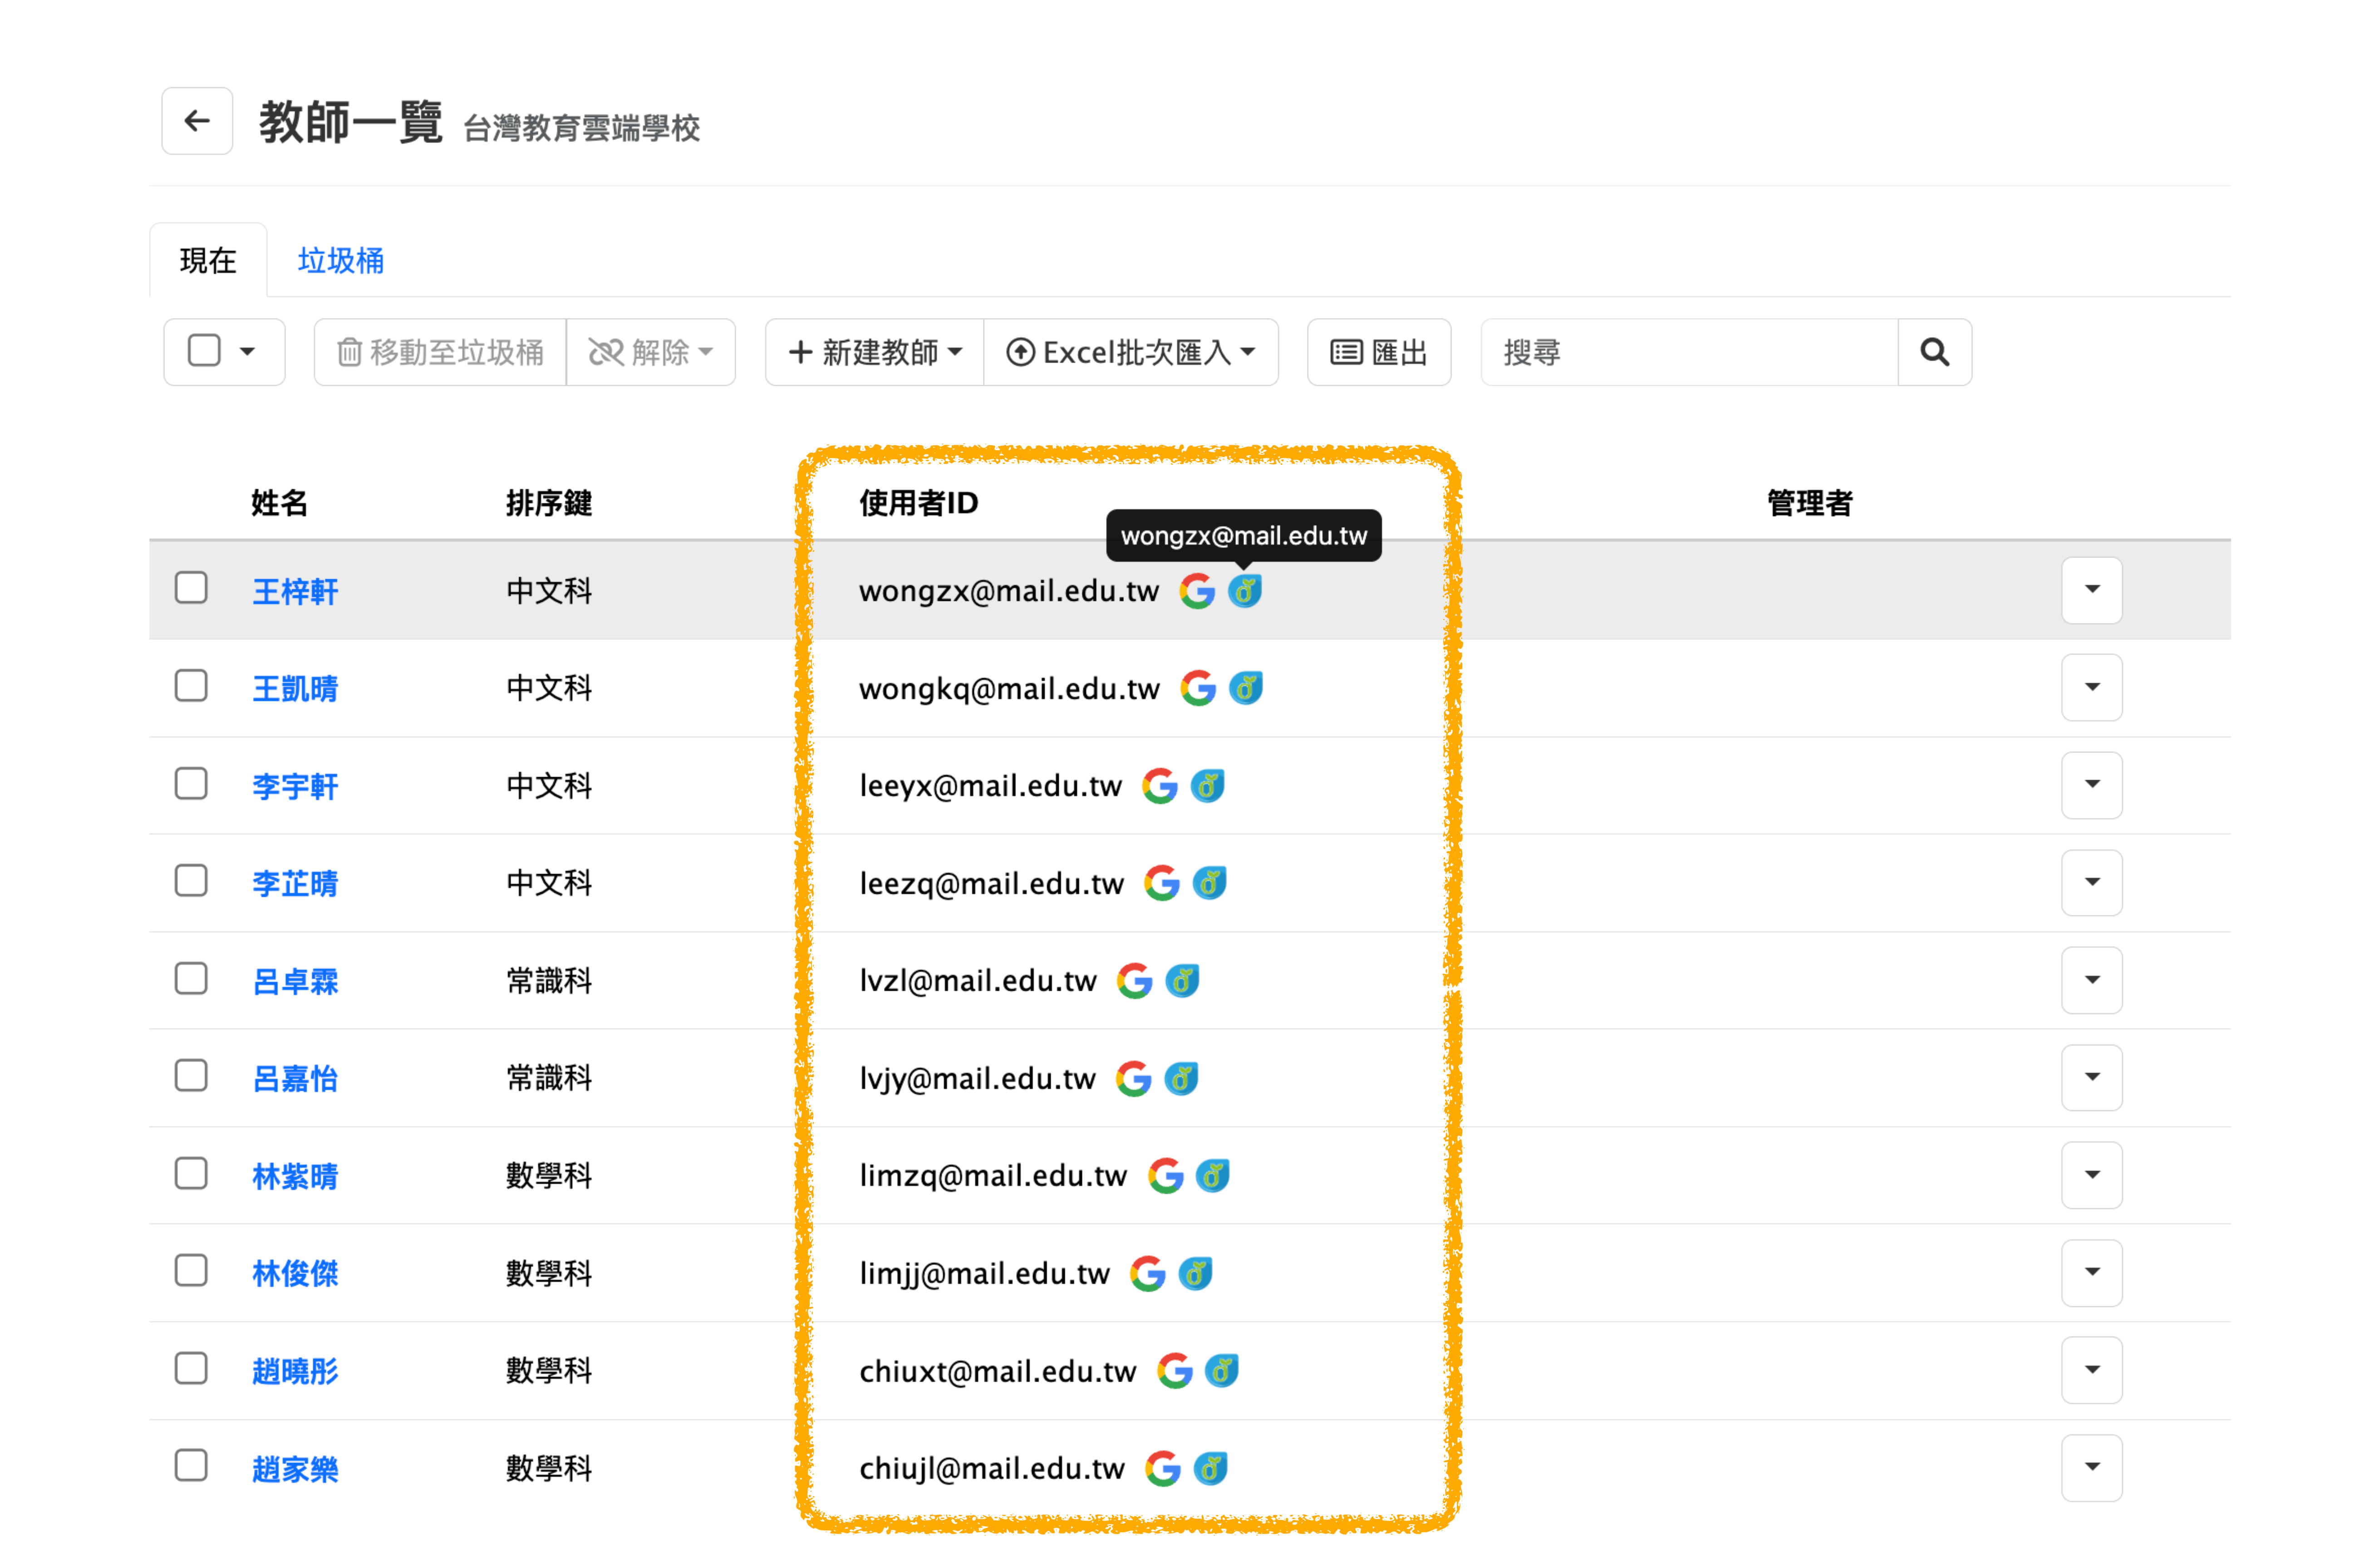Image resolution: width=2380 pixels, height=1560 pixels.
Task: Open row action dropdown for 李芷晴
Action: 2091,882
